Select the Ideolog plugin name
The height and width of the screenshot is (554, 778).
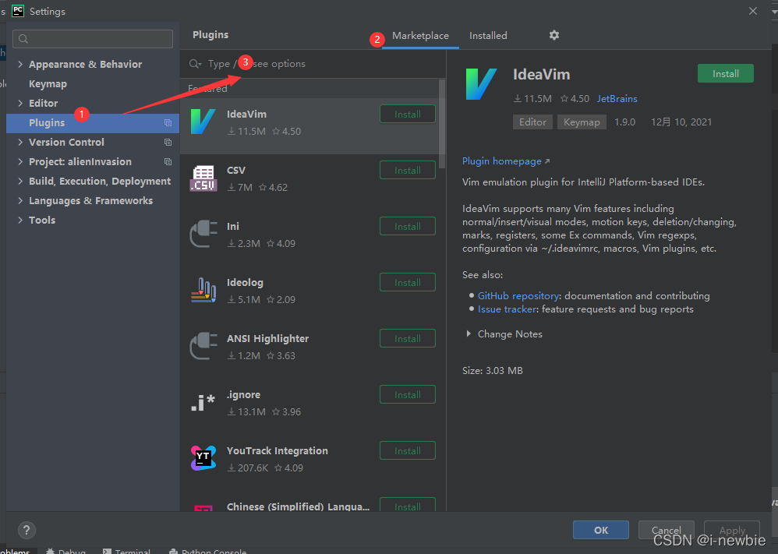[x=245, y=282]
